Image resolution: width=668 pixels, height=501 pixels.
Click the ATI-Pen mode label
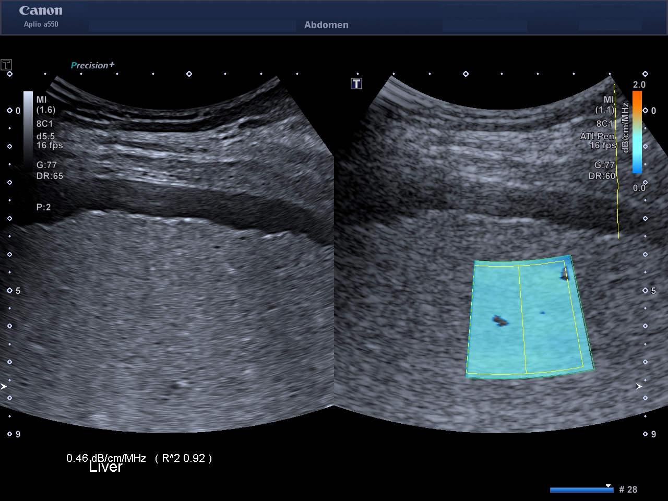pyautogui.click(x=598, y=136)
